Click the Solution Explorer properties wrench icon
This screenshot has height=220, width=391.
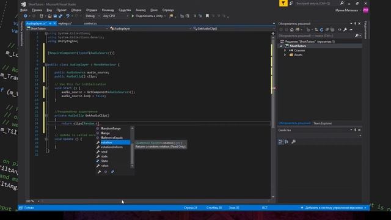coord(345,30)
